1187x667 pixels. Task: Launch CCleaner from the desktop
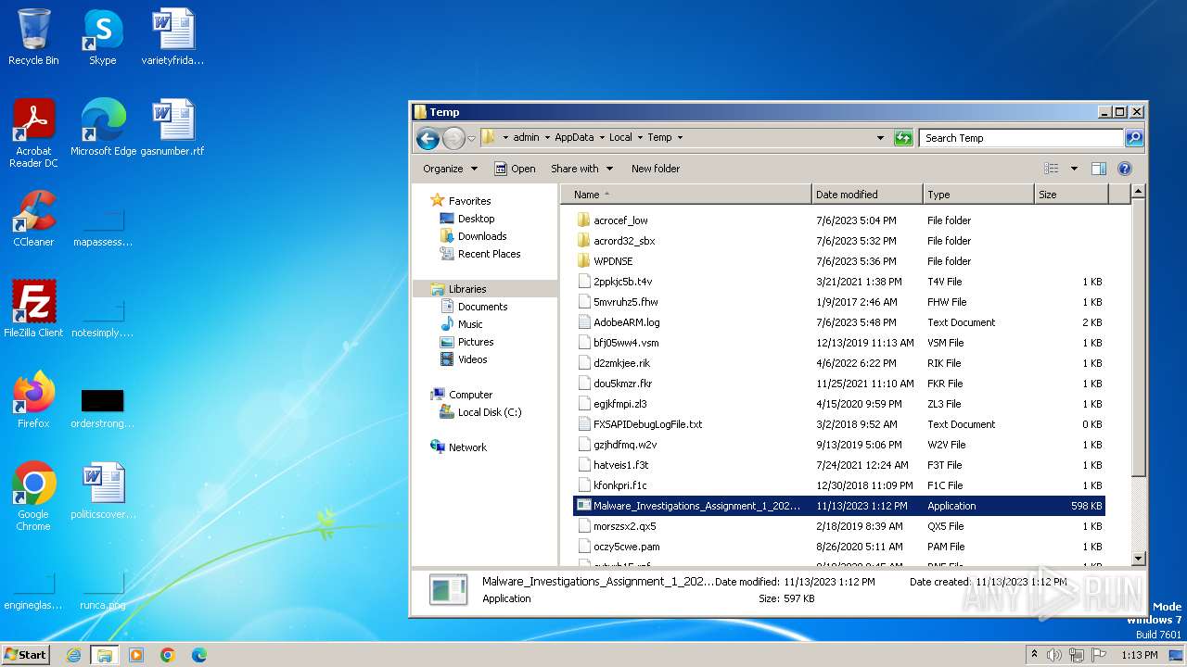coord(33,219)
